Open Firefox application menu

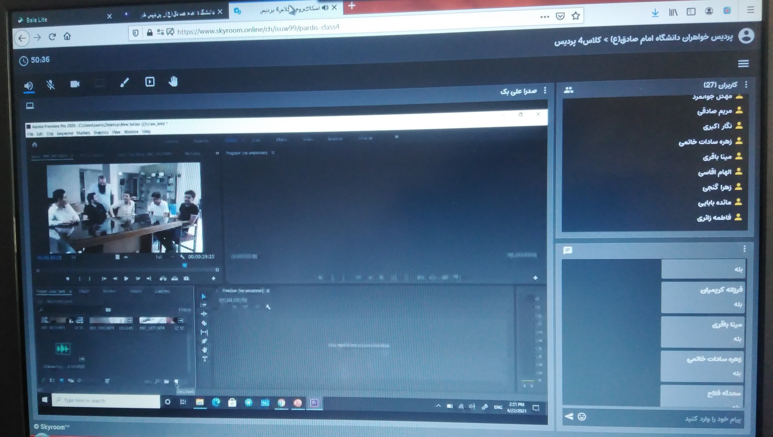pyautogui.click(x=750, y=10)
